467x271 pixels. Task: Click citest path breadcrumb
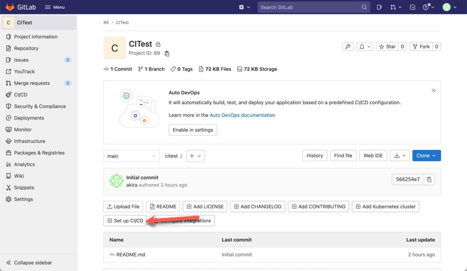pyautogui.click(x=171, y=156)
